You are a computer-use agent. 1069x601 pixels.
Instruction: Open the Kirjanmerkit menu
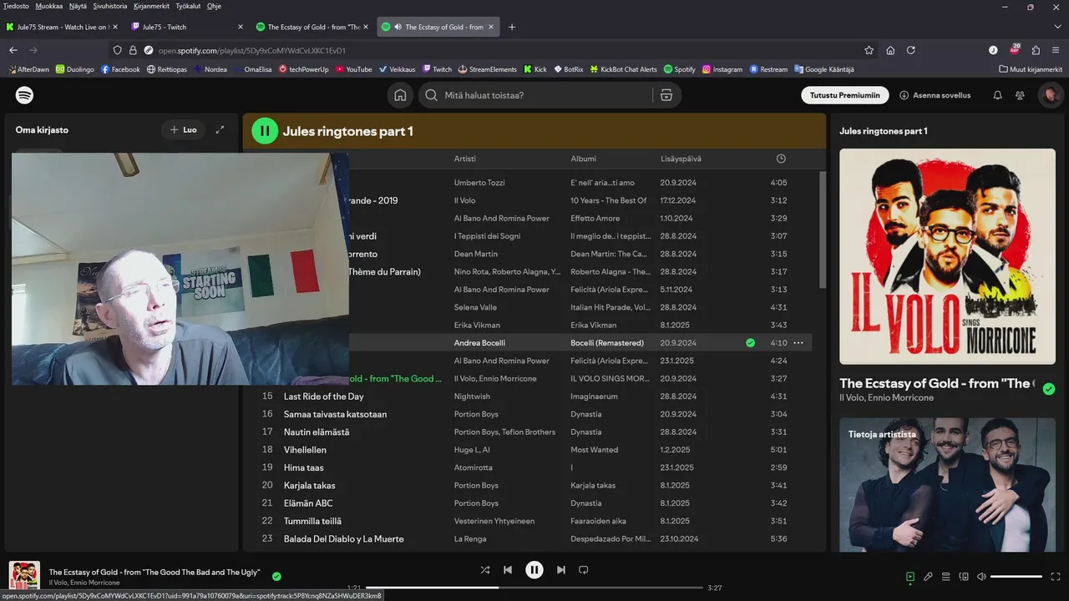151,6
